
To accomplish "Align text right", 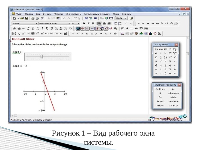I will (109, 23).
